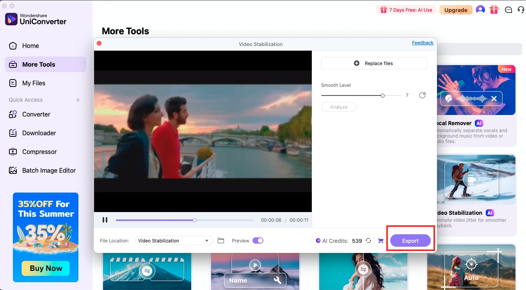Close the Video Stabilization dialog
The image size is (526, 290).
coord(99,43)
